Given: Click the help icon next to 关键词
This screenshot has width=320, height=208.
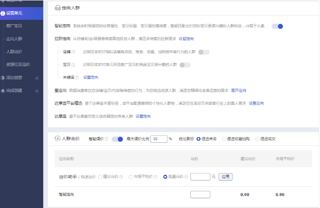Looking at the screenshot, I should pos(77,77).
